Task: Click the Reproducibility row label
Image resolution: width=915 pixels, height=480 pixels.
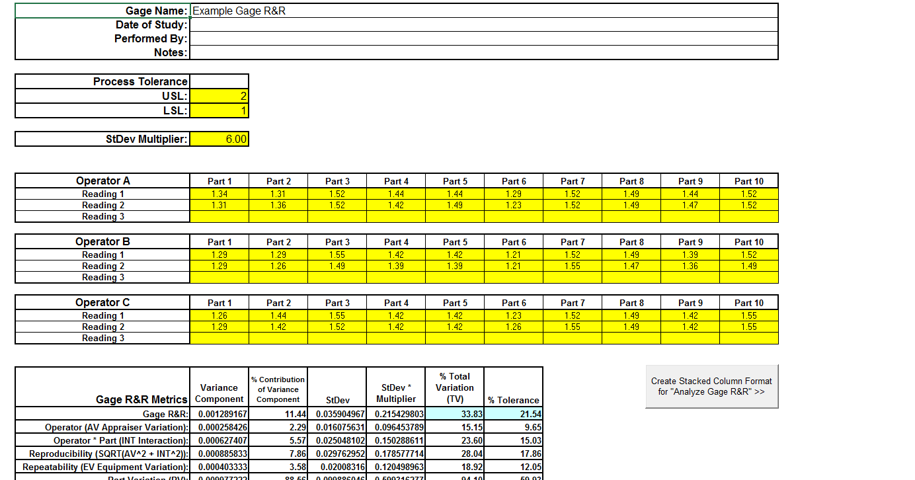Action: [x=102, y=454]
